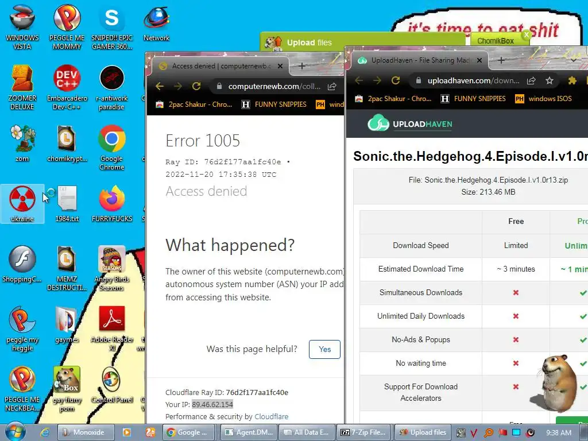Open the 1984.txt file icon
This screenshot has width=588, height=441.
(67, 204)
